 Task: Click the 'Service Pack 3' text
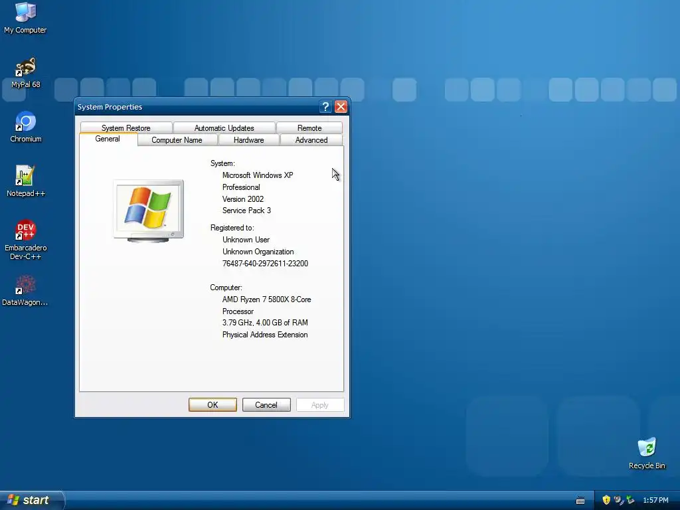(x=246, y=211)
